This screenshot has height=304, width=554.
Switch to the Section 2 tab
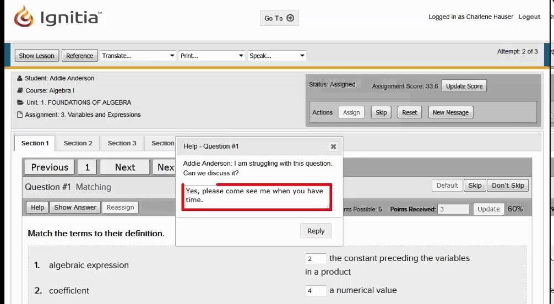pos(78,143)
